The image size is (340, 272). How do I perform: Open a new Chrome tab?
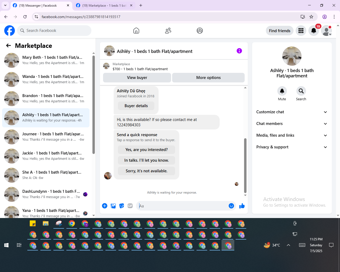click(x=141, y=5)
